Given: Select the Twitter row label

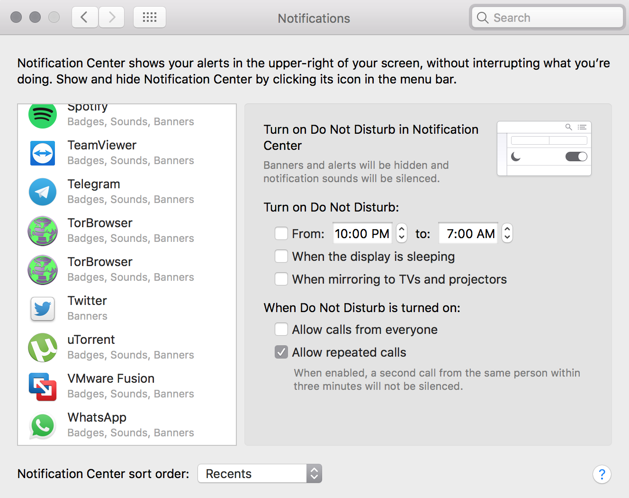Looking at the screenshot, I should pos(87,301).
